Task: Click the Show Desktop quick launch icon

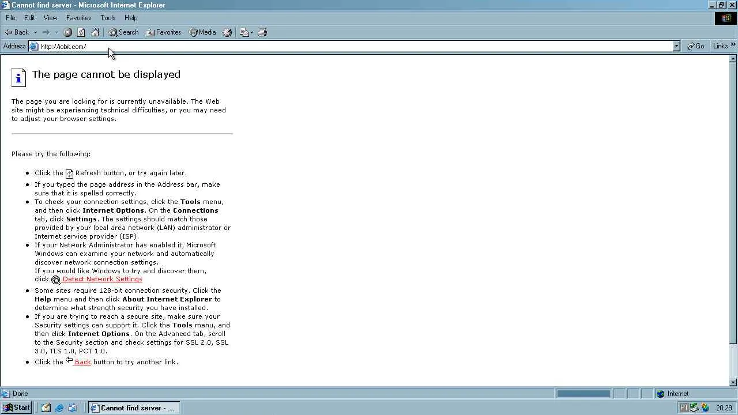Action: [x=46, y=408]
